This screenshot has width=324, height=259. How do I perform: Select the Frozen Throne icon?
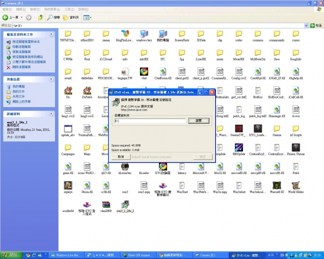point(296,147)
